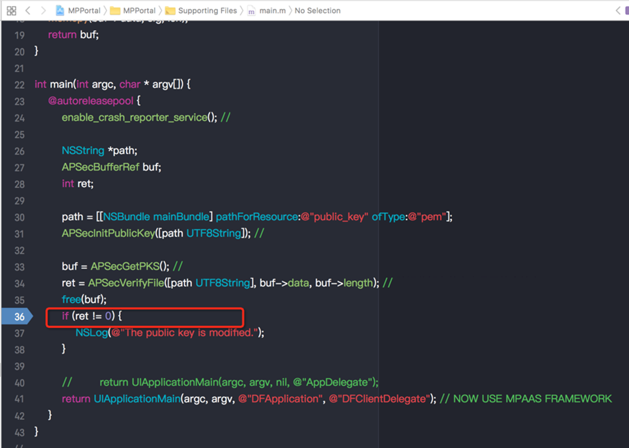Click gutter line number 30

click(19, 217)
